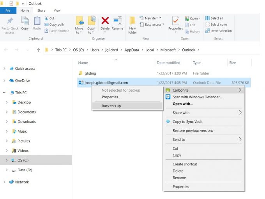Click the Pin to Quick access icon
This screenshot has width=265, height=199.
(10, 21)
